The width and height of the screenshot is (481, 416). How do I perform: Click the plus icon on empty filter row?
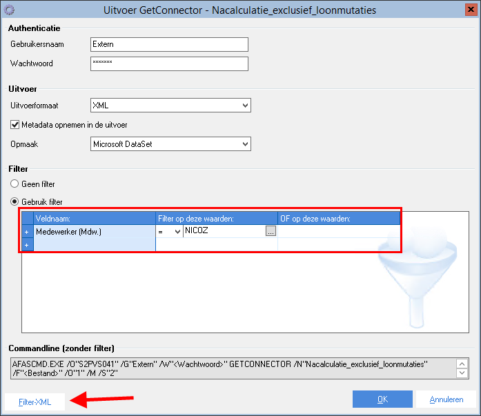click(x=27, y=245)
